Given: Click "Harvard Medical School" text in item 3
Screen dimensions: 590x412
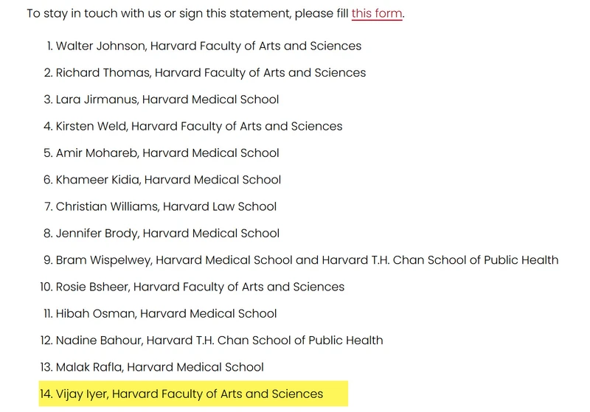Looking at the screenshot, I should pos(210,99).
